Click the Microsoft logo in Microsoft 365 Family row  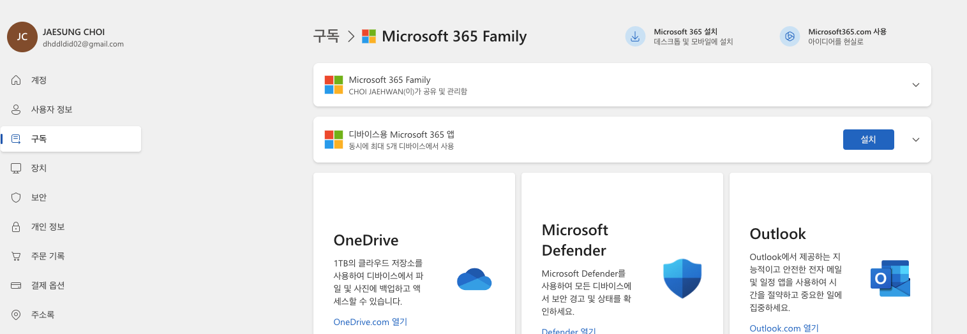pos(334,85)
